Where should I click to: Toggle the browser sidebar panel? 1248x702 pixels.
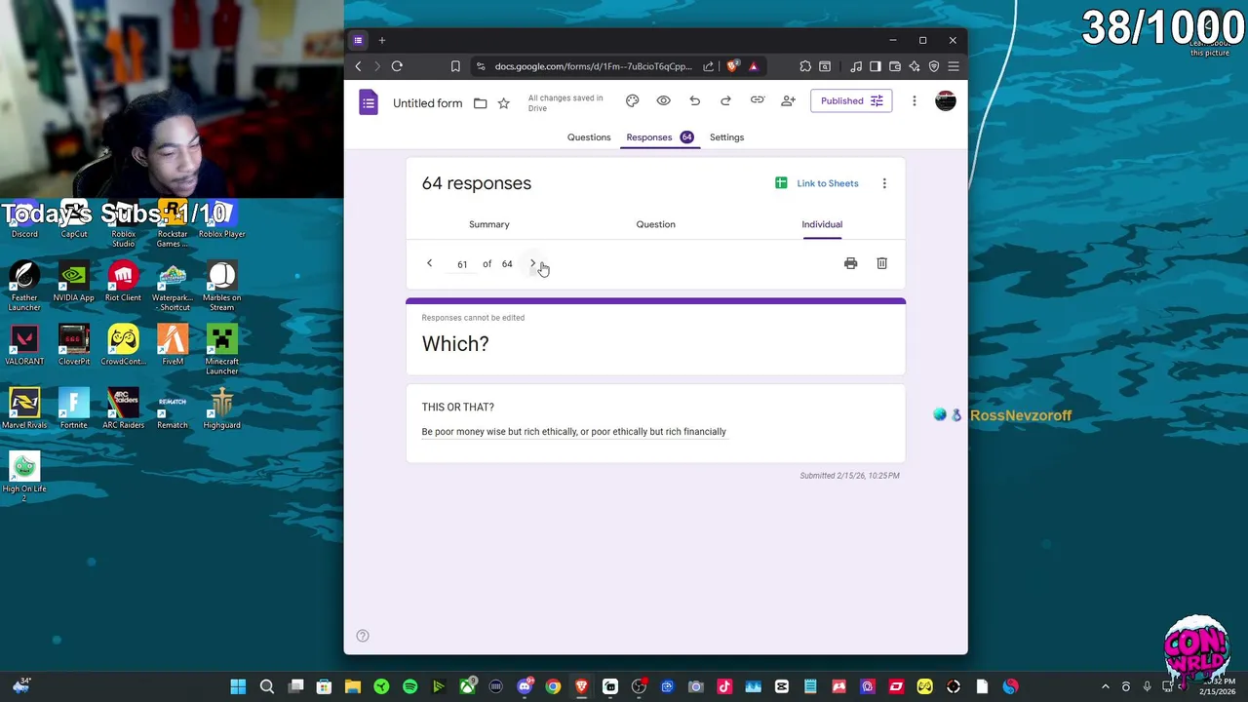pyautogui.click(x=875, y=66)
